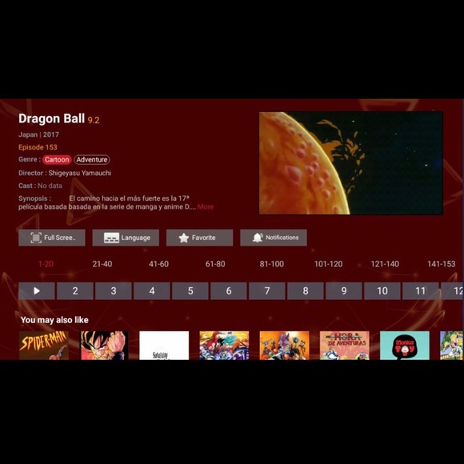Select the 21-40 episode range tab

point(102,264)
